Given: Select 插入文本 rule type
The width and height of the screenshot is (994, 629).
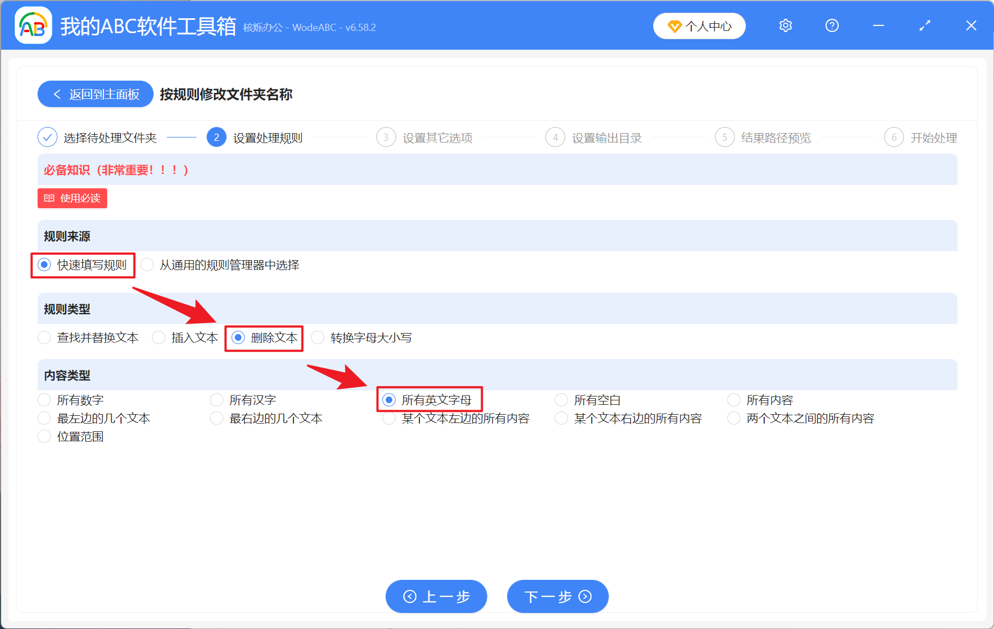Looking at the screenshot, I should click(159, 337).
